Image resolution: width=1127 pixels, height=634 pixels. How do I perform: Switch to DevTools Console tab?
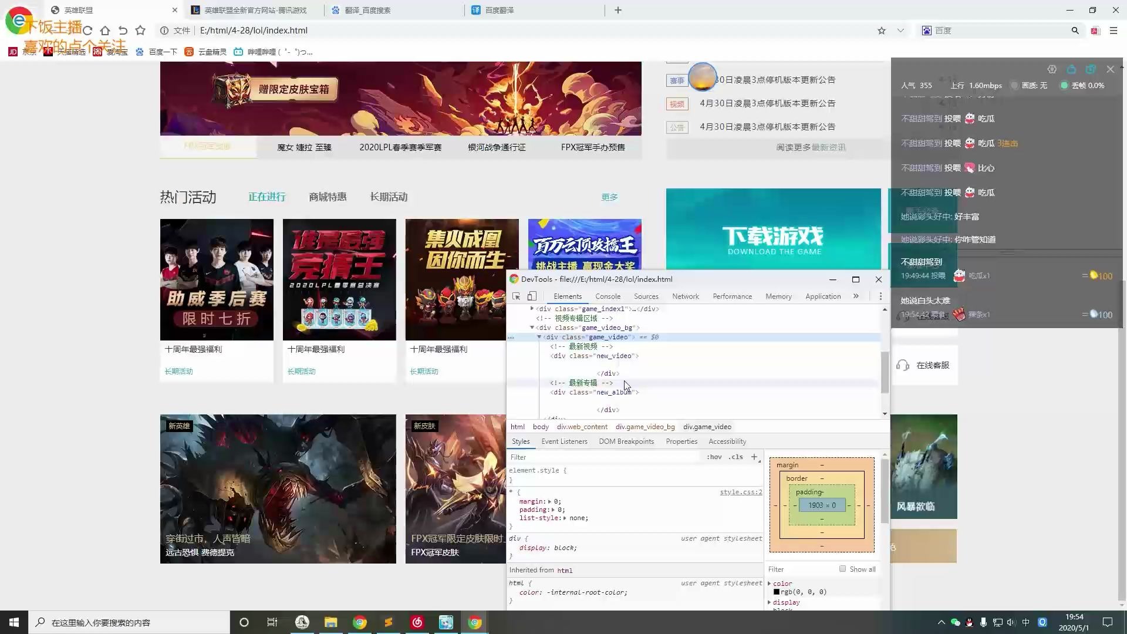pos(608,296)
